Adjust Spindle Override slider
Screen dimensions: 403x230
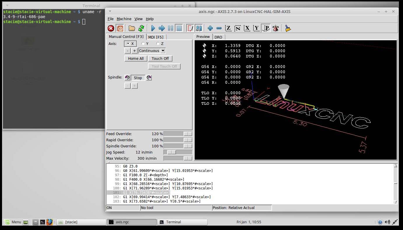click(x=178, y=146)
